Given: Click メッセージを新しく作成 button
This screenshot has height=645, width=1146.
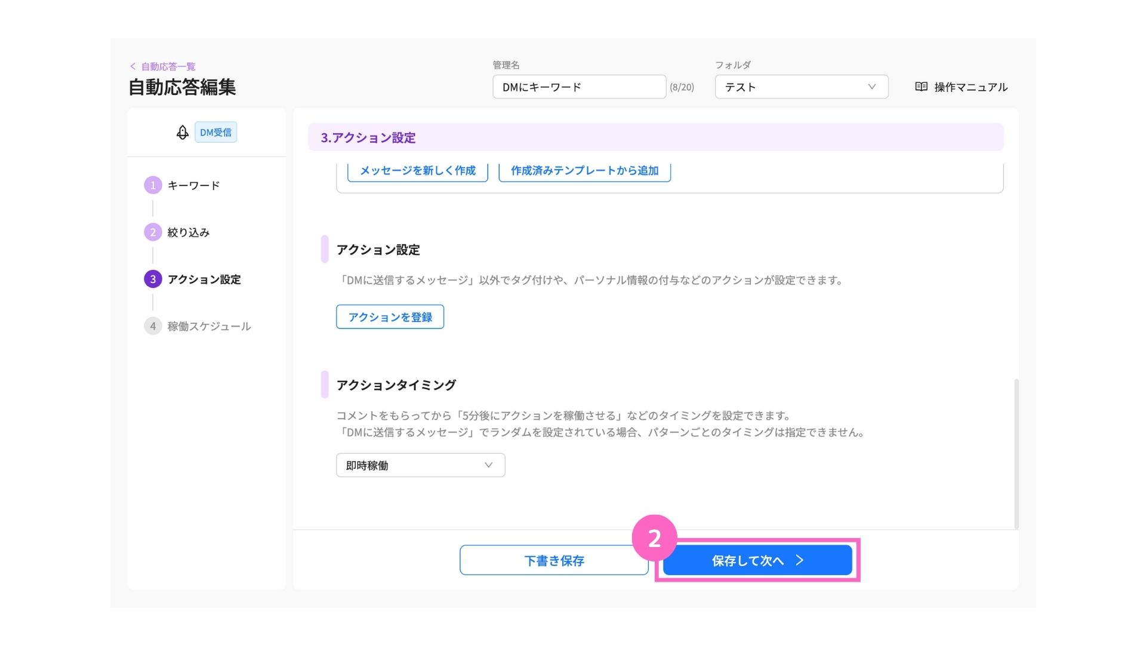Looking at the screenshot, I should point(418,171).
